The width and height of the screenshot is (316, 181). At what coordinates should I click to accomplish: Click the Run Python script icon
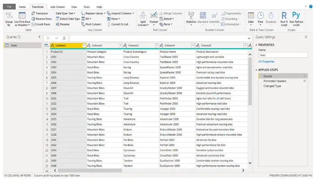tap(296, 16)
